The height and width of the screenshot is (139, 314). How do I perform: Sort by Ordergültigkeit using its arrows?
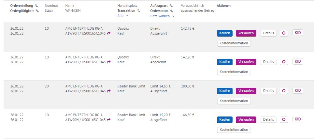point(37,11)
